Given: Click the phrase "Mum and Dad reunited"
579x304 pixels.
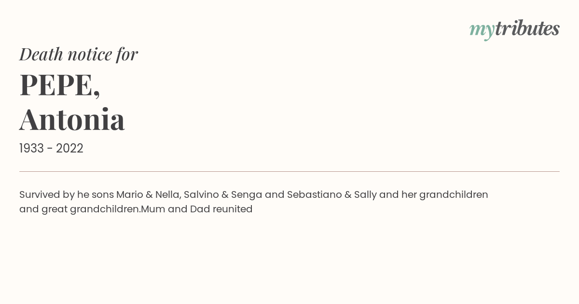Looking at the screenshot, I should [x=197, y=209].
